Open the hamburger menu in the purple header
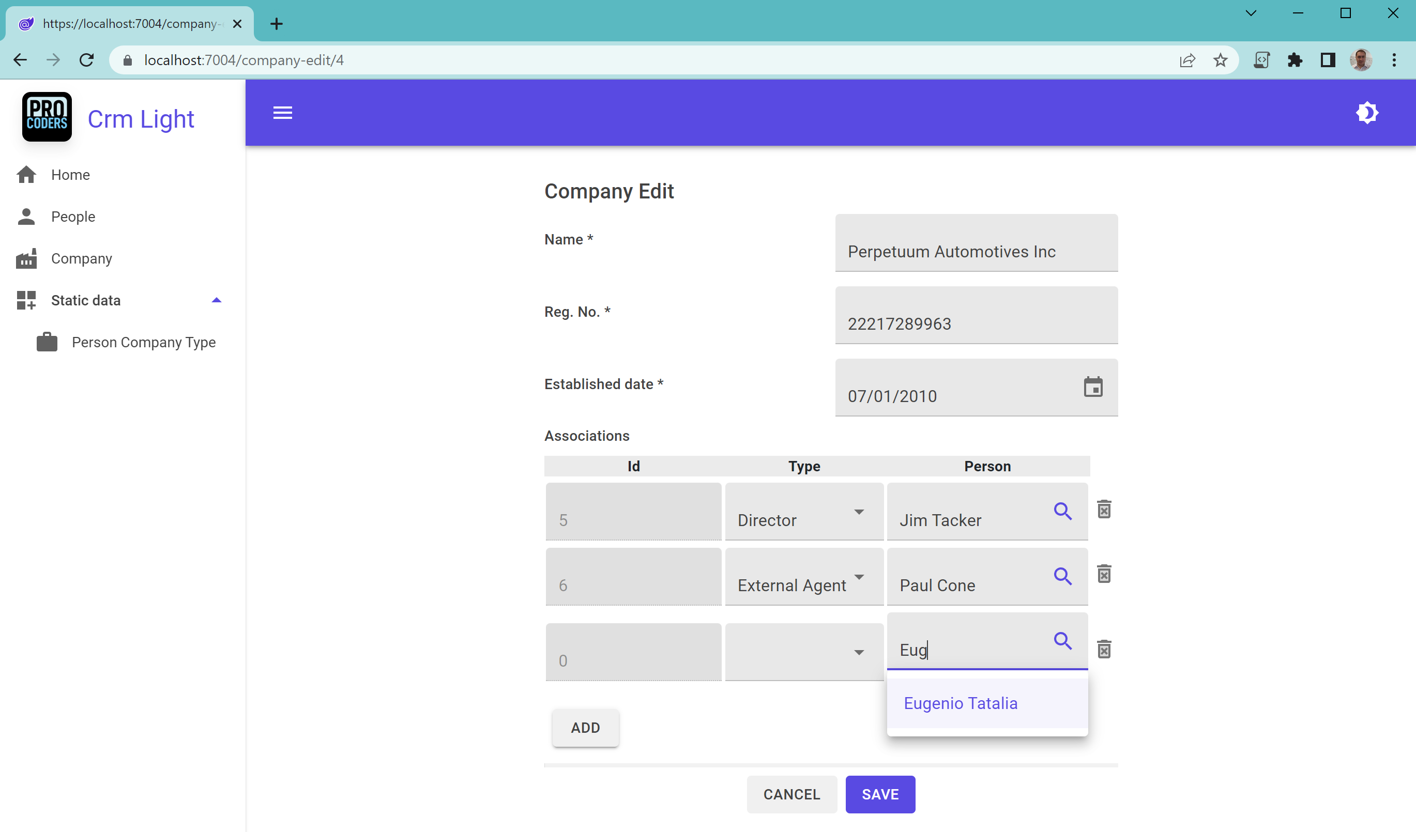Viewport: 1416px width, 832px height. click(283, 113)
